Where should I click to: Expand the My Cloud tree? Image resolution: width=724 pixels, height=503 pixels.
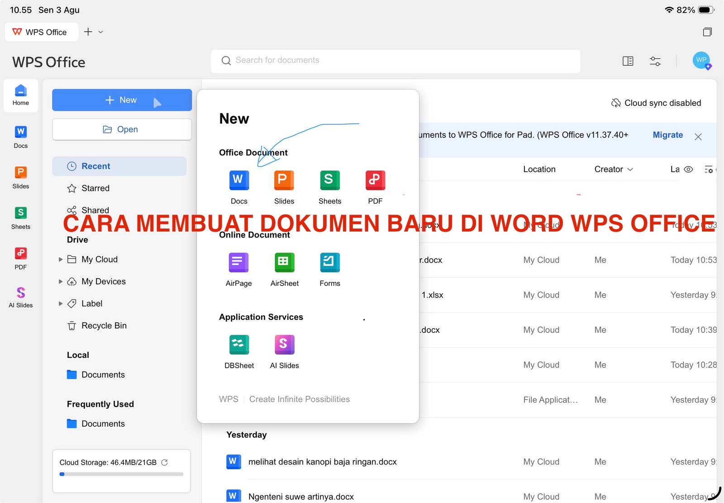[x=61, y=260]
